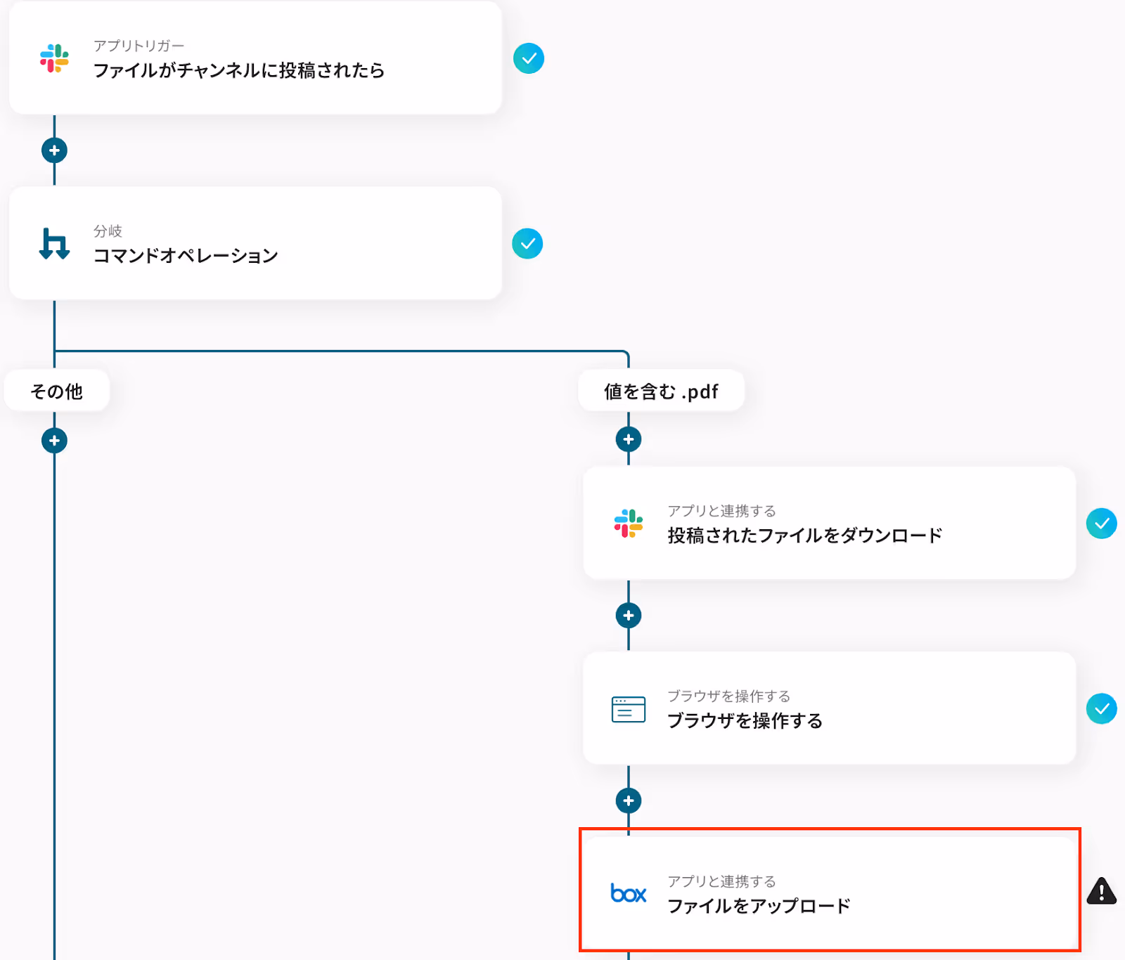Click the browser window icon in the card

(x=629, y=709)
